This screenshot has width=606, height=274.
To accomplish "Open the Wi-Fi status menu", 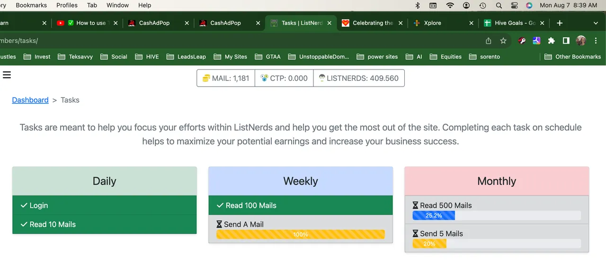I will [450, 5].
